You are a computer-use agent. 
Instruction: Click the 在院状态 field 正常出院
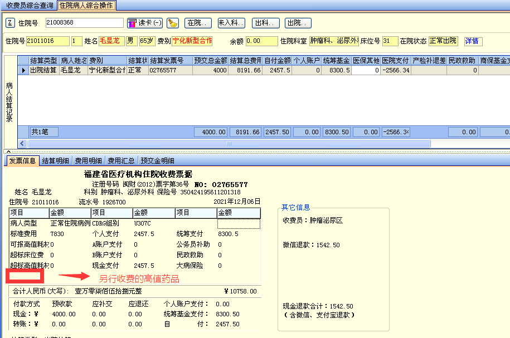pyautogui.click(x=443, y=41)
